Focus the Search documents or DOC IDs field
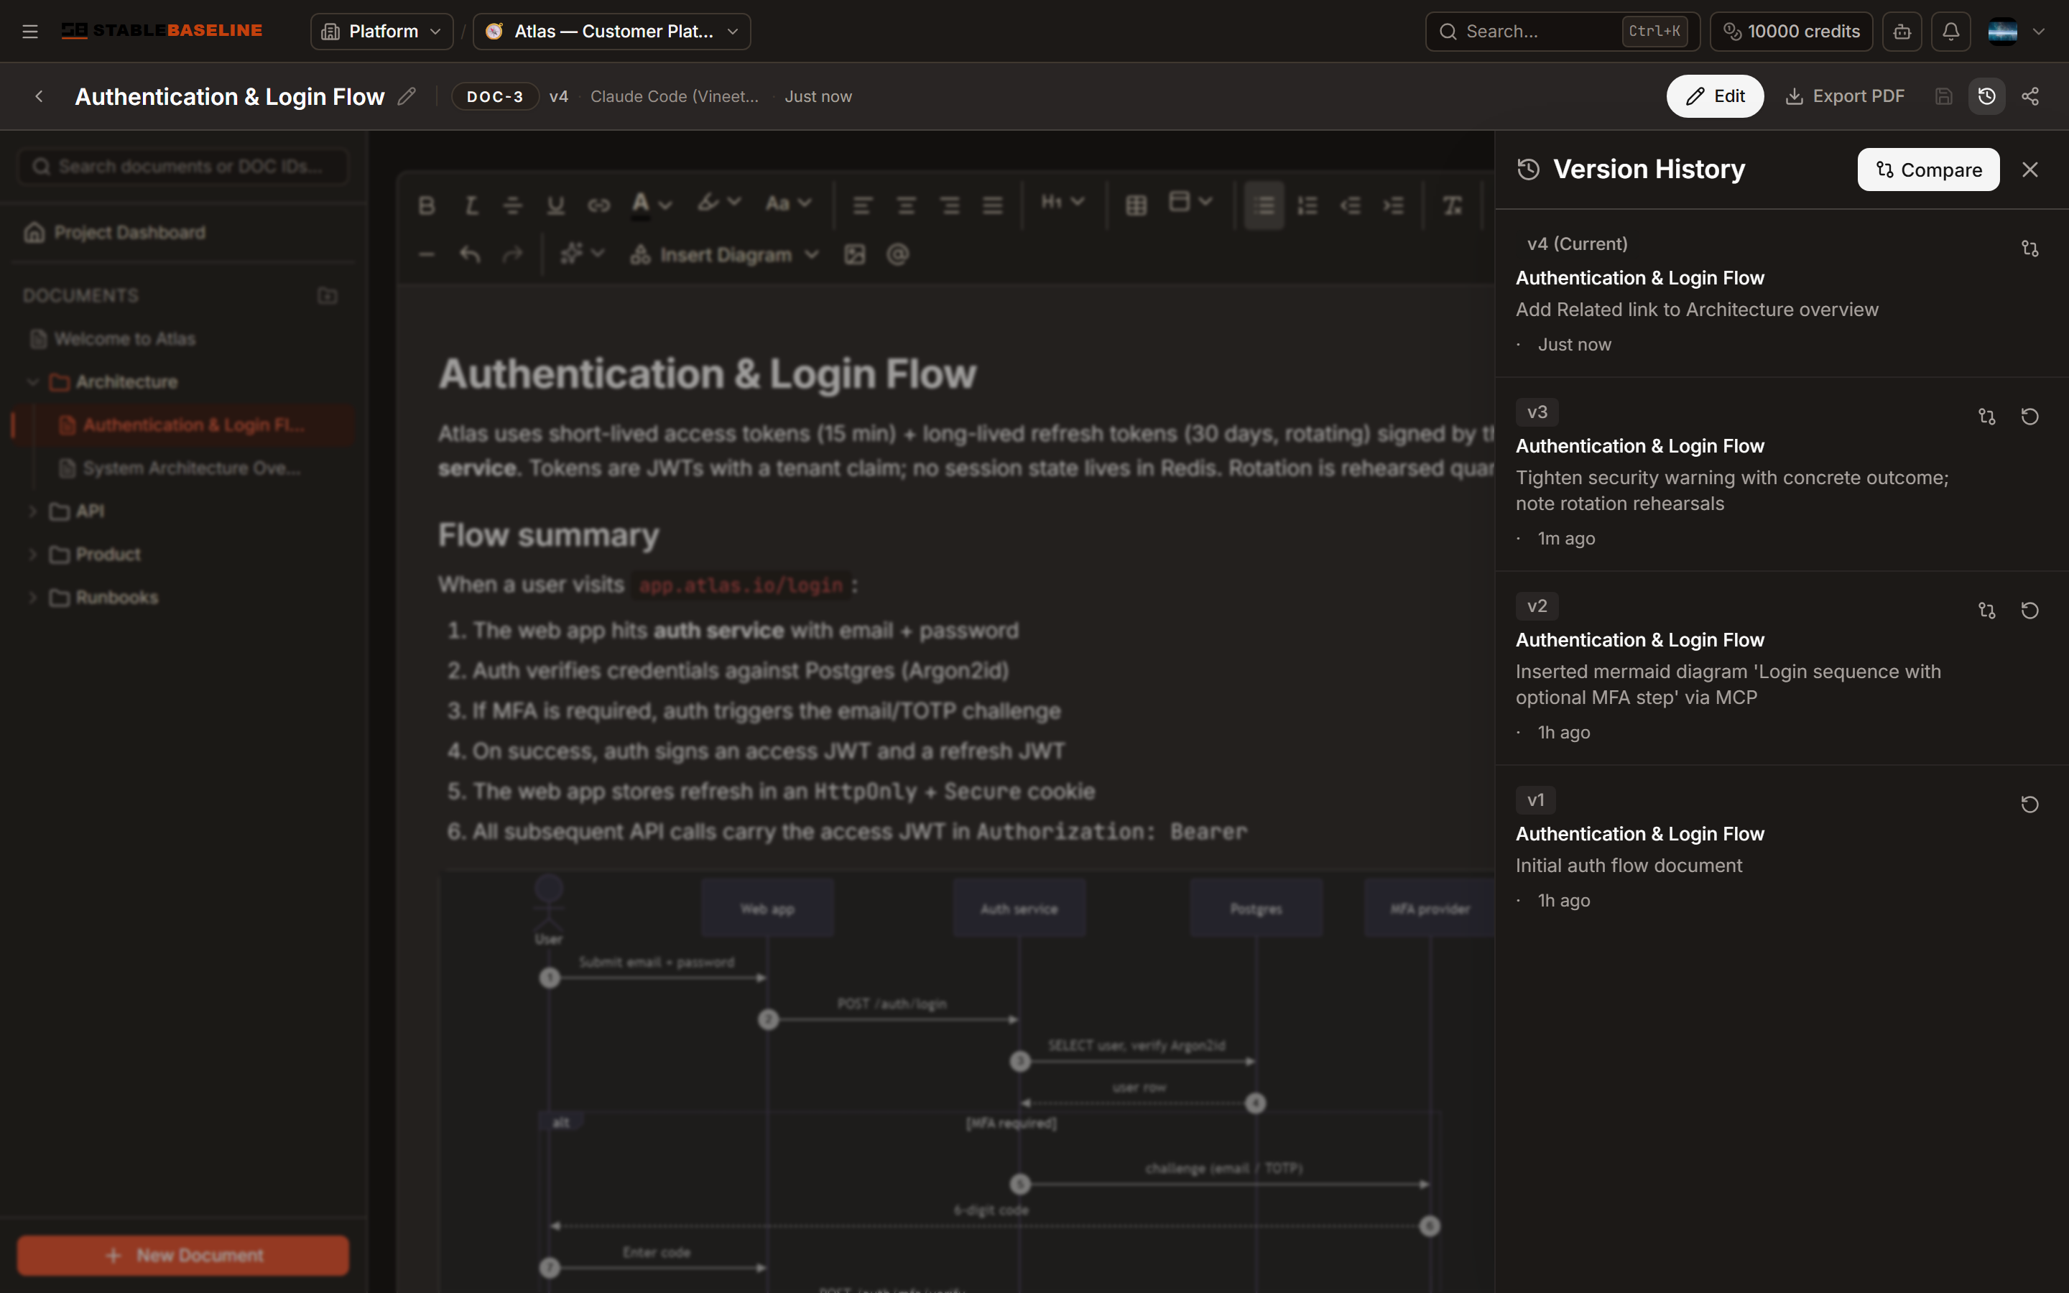The width and height of the screenshot is (2069, 1293). click(183, 166)
